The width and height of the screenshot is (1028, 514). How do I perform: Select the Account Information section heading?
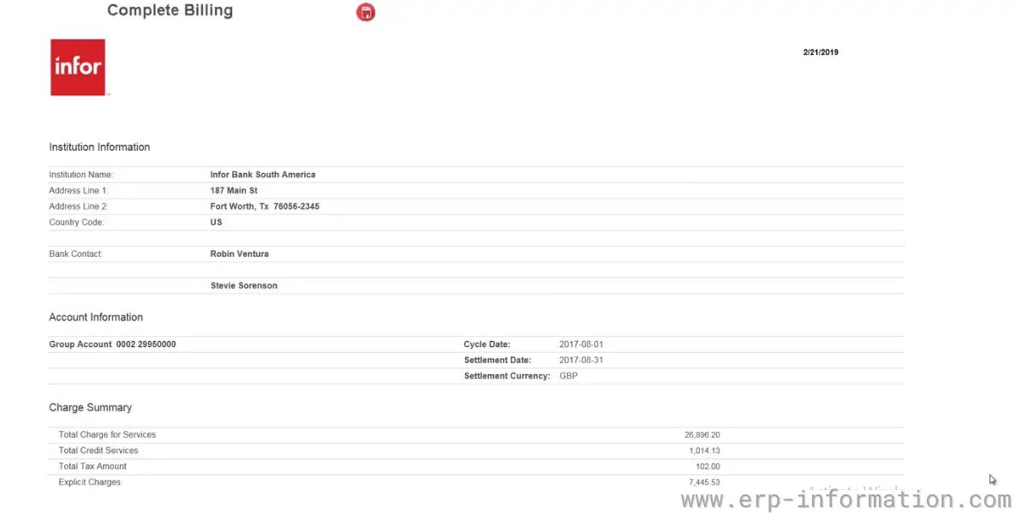(96, 317)
